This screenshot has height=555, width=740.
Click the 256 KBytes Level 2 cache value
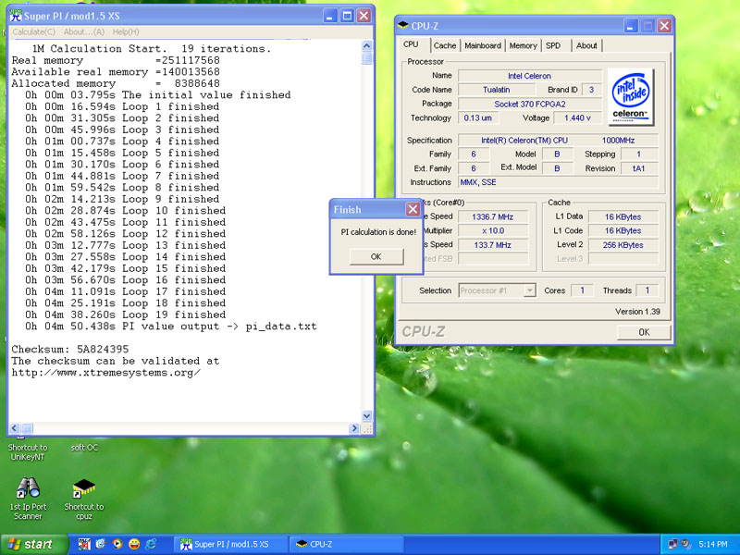click(623, 245)
